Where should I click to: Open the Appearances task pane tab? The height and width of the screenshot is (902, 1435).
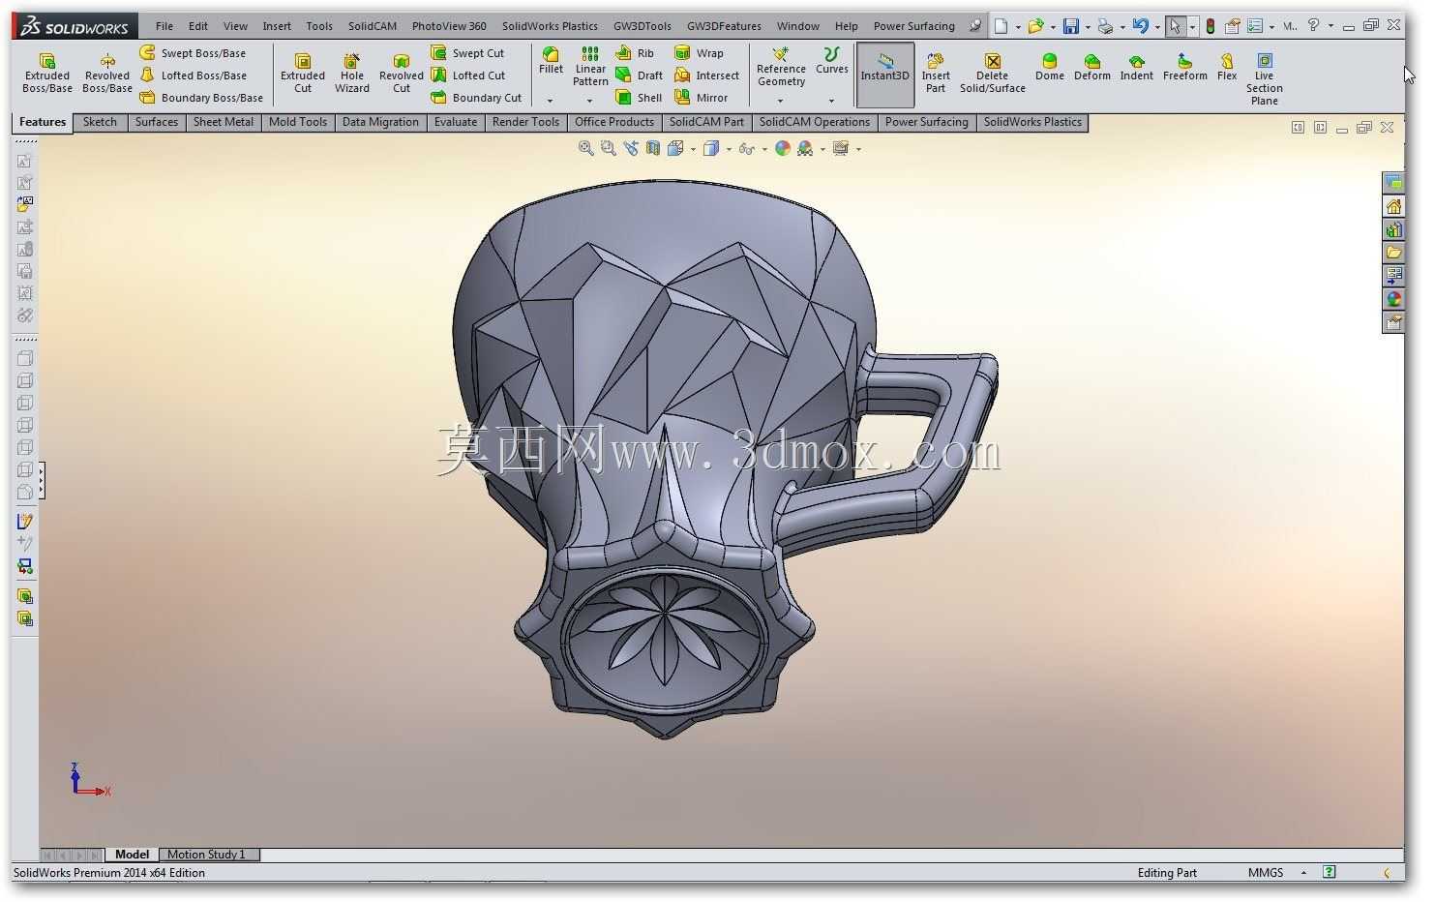pos(1393,299)
